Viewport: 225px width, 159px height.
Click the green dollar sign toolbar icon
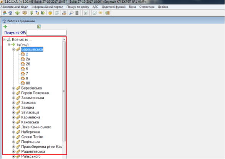[x=31, y=13]
